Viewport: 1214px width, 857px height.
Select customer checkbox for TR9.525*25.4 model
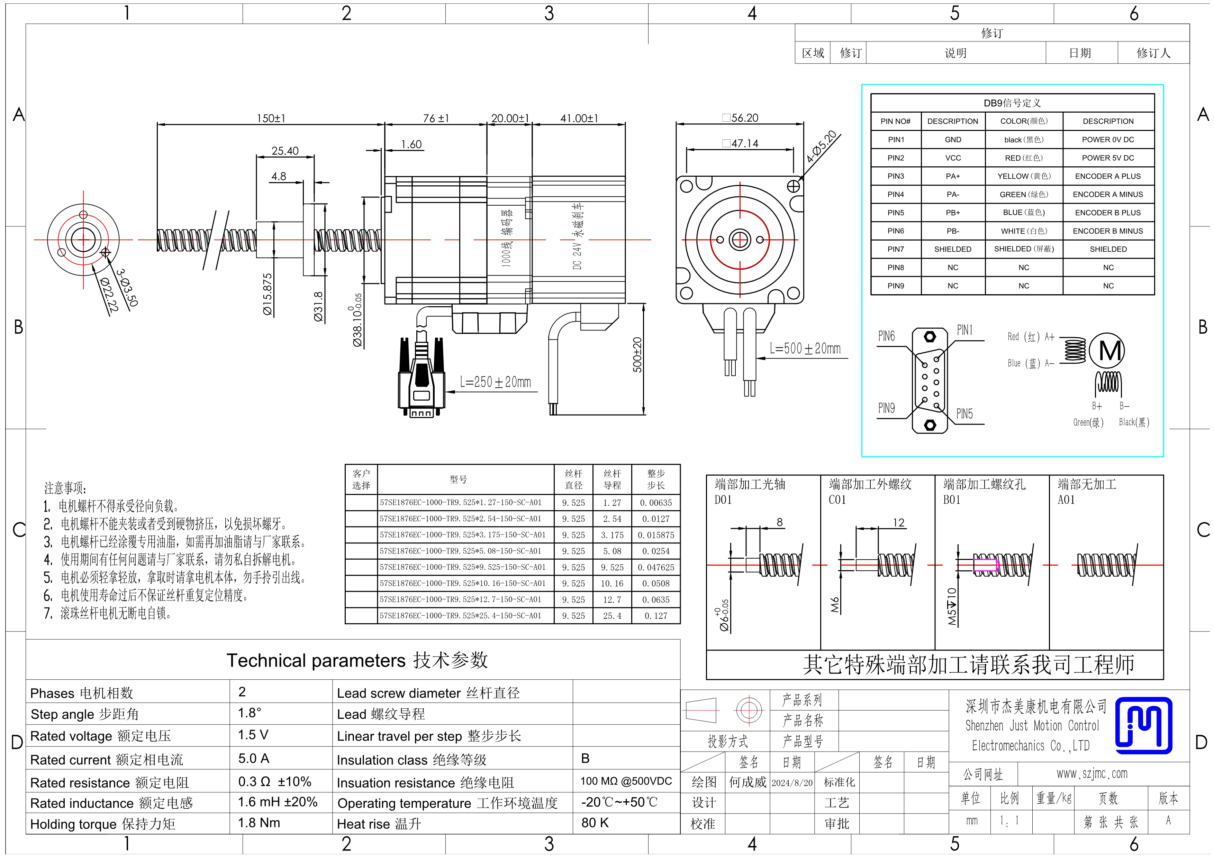click(x=361, y=616)
